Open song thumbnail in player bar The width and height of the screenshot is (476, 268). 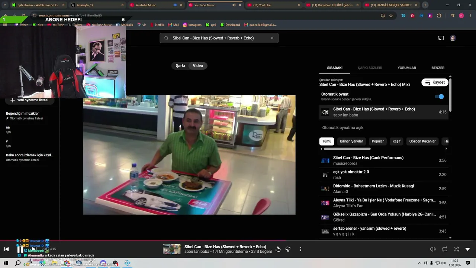point(171,249)
